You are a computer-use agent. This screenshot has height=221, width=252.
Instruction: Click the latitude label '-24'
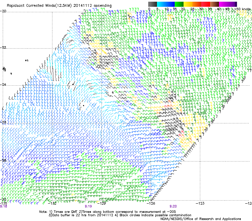coord(3,85)
